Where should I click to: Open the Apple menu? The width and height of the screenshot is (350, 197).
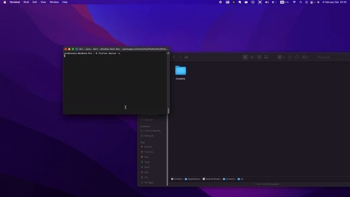click(x=5, y=2)
